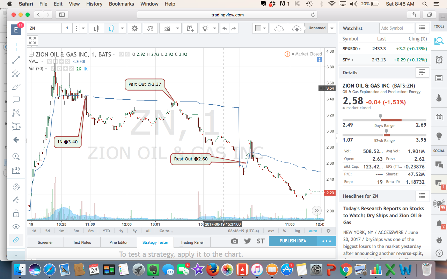Take a chart snapshot with the camera icon
447x279 pixels.
click(x=235, y=241)
